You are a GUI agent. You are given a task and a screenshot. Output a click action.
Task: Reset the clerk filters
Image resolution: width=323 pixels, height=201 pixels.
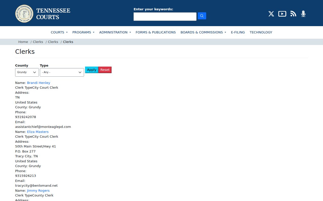click(105, 70)
